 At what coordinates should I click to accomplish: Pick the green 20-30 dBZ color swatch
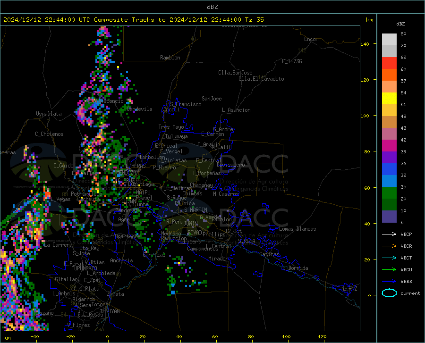(x=389, y=193)
